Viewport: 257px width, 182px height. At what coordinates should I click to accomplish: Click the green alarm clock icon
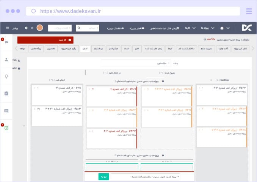coord(6,128)
